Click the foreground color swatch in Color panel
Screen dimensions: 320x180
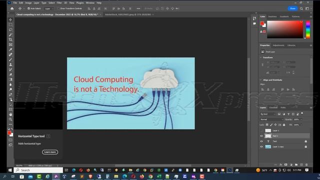pos(262,23)
